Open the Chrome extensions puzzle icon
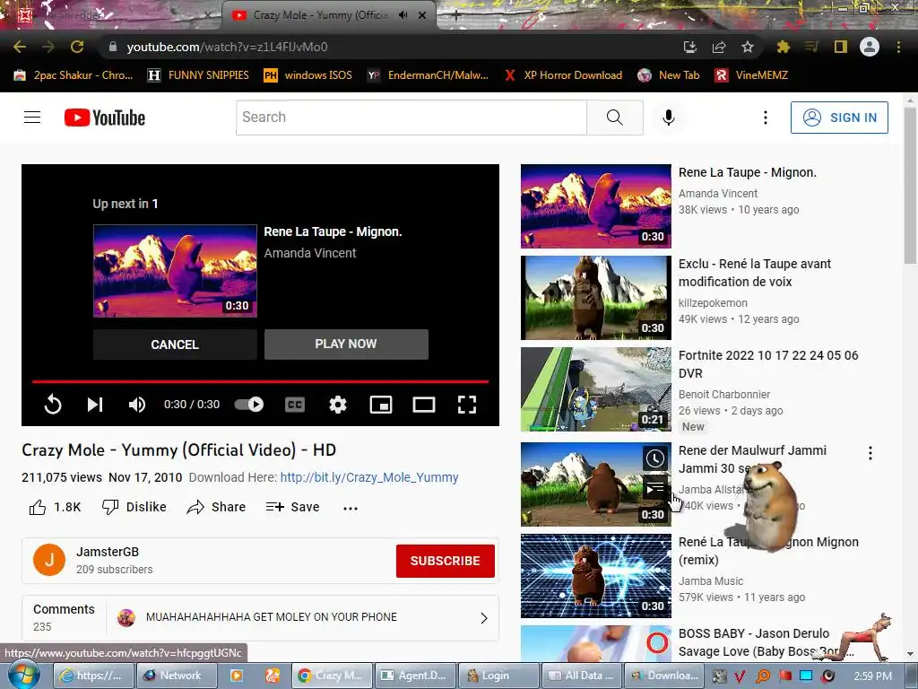 click(x=783, y=47)
